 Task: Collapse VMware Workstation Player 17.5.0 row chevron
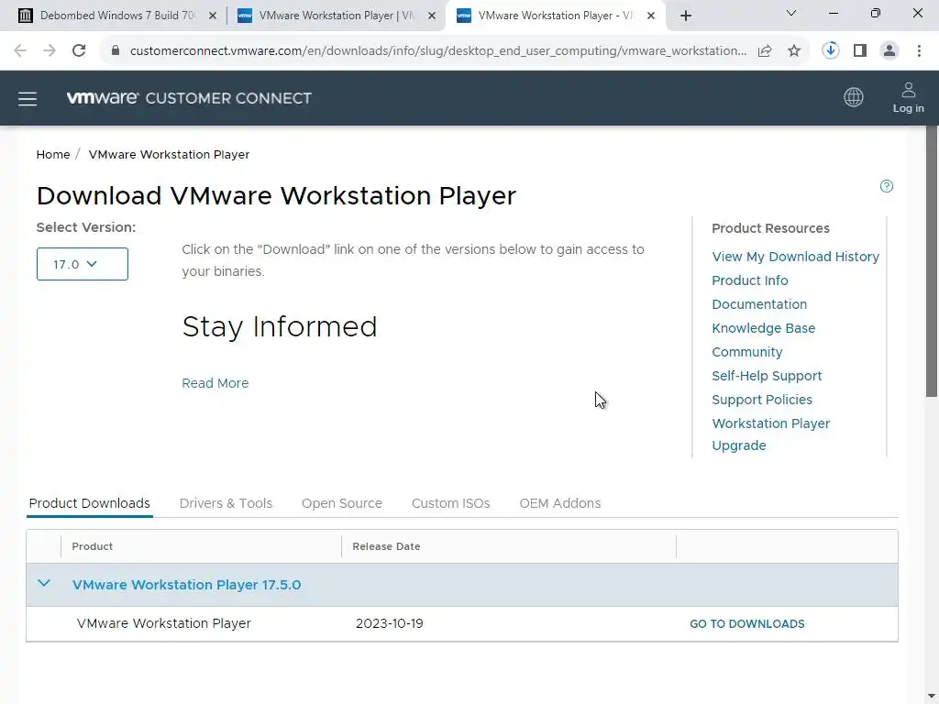(44, 583)
